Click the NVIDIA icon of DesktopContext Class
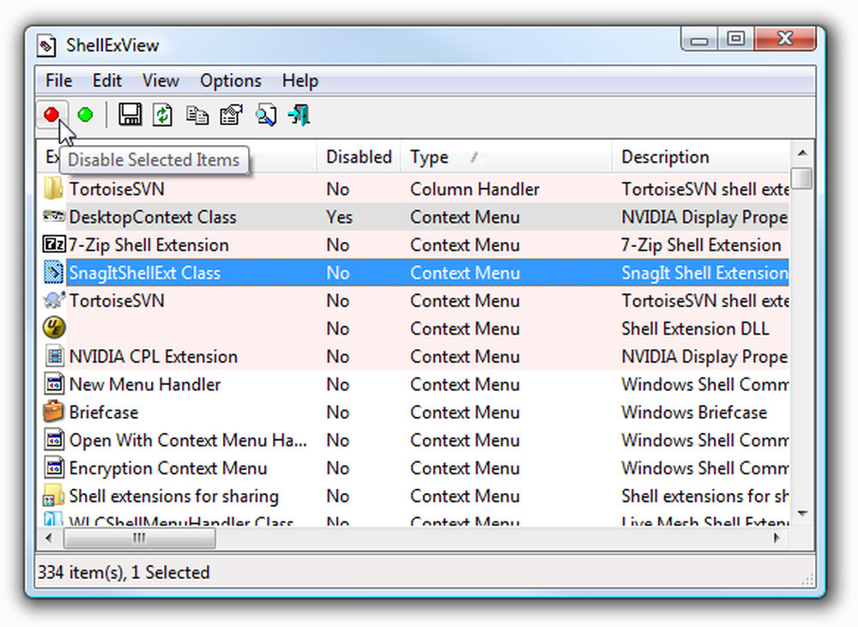858x627 pixels. point(53,217)
